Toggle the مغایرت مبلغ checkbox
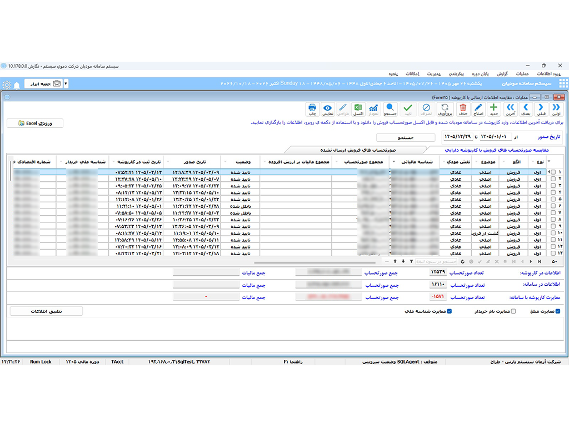Viewport: 569px width, 427px height. tap(558, 311)
